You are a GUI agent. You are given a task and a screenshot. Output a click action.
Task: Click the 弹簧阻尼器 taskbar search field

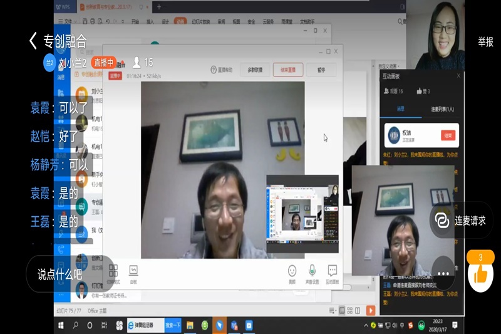tap(146, 325)
